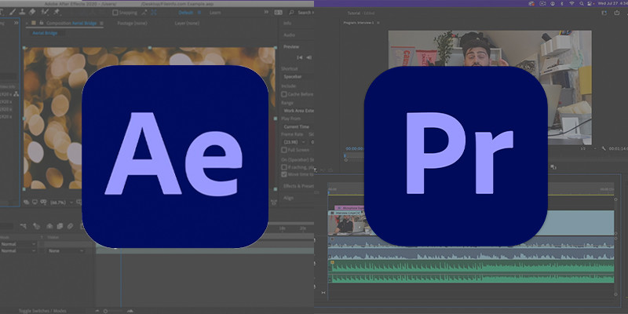
Task: Select the Default workspace
Action: 184,13
